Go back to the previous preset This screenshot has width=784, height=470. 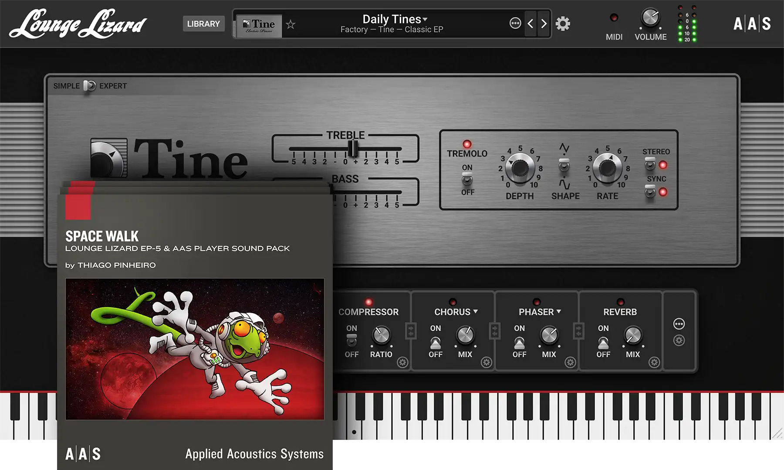(531, 23)
